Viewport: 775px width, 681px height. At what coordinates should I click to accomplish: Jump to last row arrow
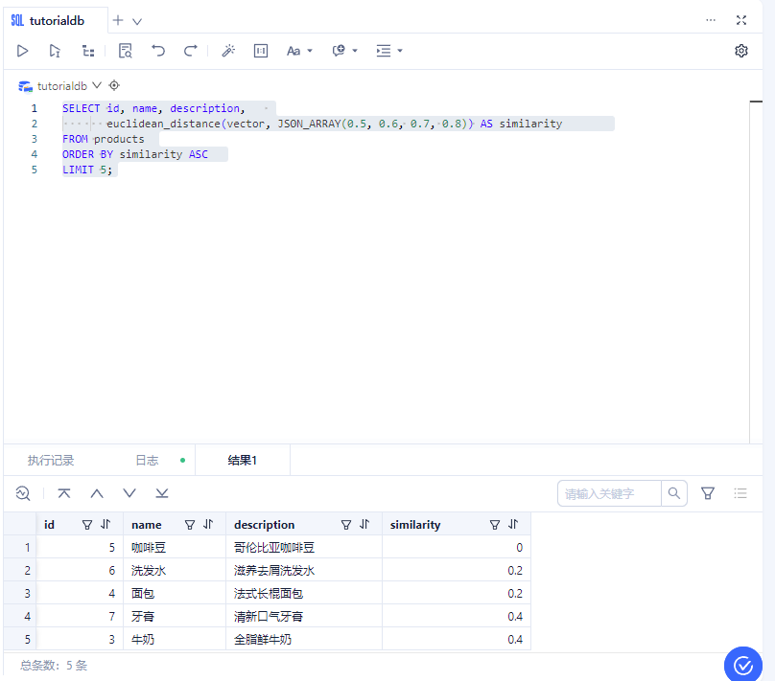[x=162, y=493]
